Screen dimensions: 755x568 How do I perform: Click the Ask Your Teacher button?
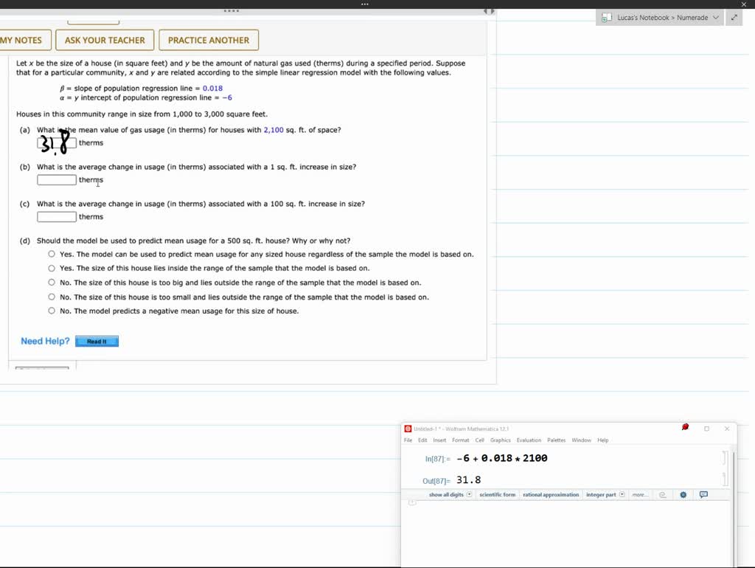coord(105,41)
